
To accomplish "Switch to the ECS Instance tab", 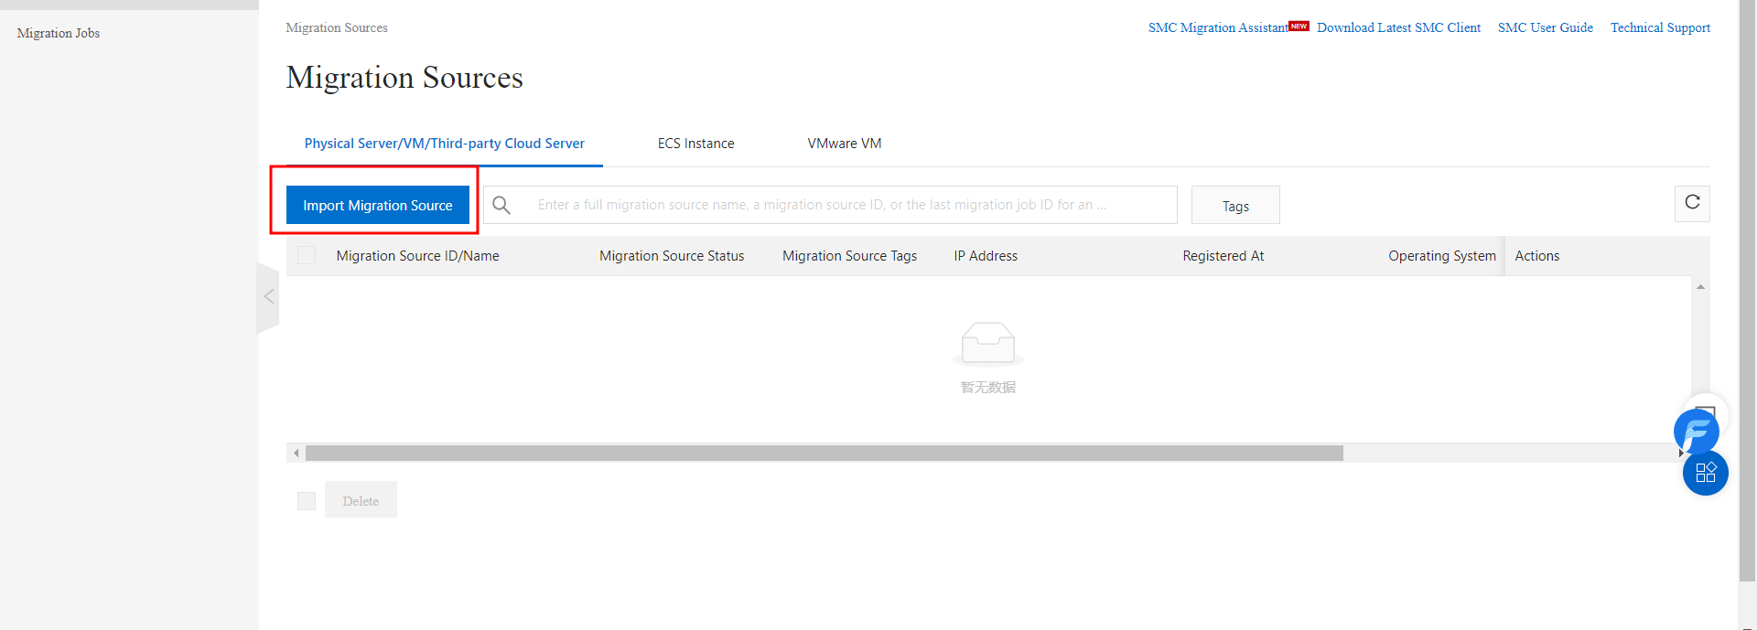I will click(x=695, y=144).
